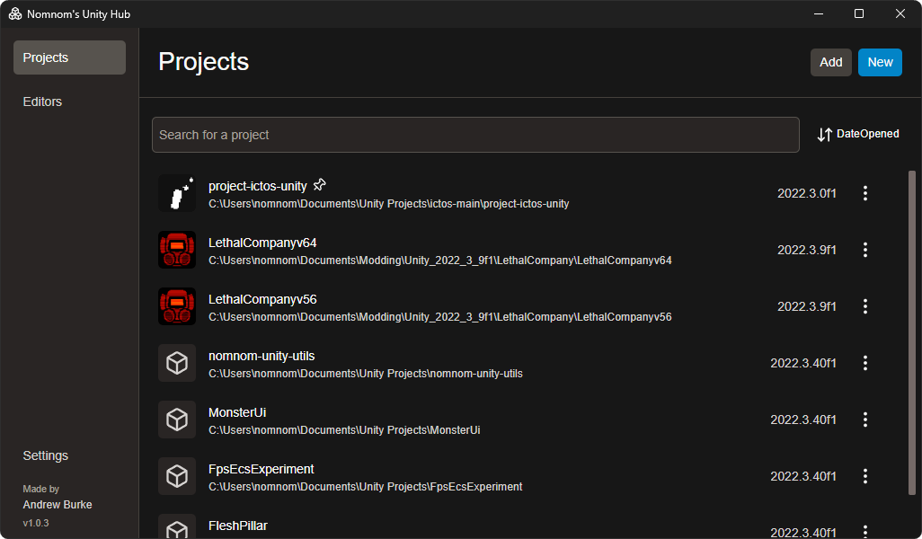Viewport: 922px width, 539px height.
Task: Click the 2022.3.40f1 version of nomnom-unity-utils
Action: click(x=803, y=363)
